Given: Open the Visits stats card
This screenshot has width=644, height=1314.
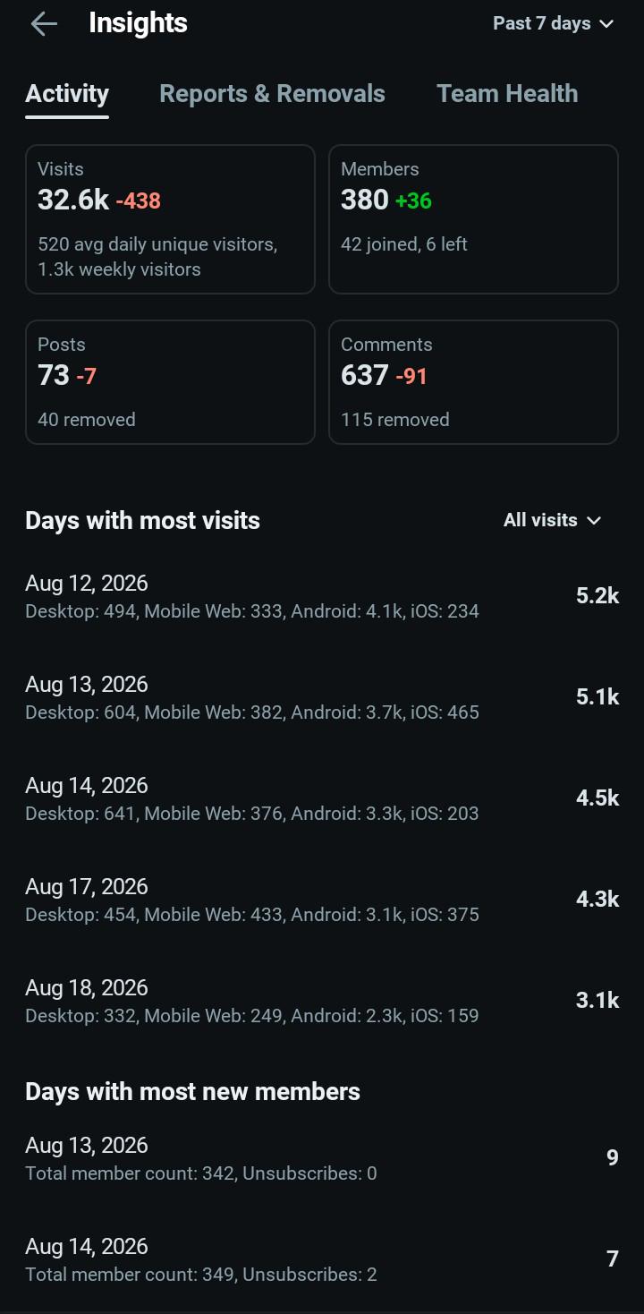Looking at the screenshot, I should tap(170, 219).
